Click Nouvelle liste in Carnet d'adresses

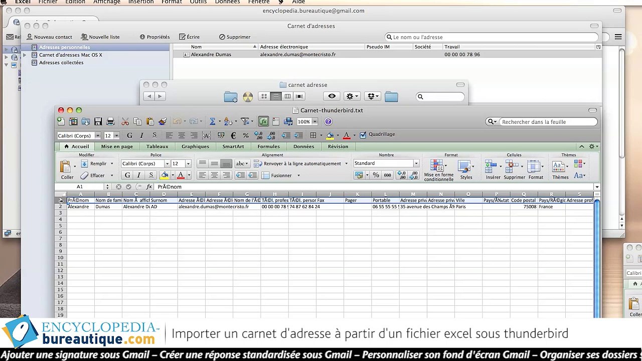pyautogui.click(x=100, y=37)
